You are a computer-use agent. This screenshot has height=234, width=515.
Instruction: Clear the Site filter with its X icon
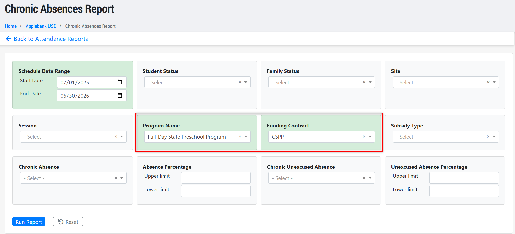488,82
